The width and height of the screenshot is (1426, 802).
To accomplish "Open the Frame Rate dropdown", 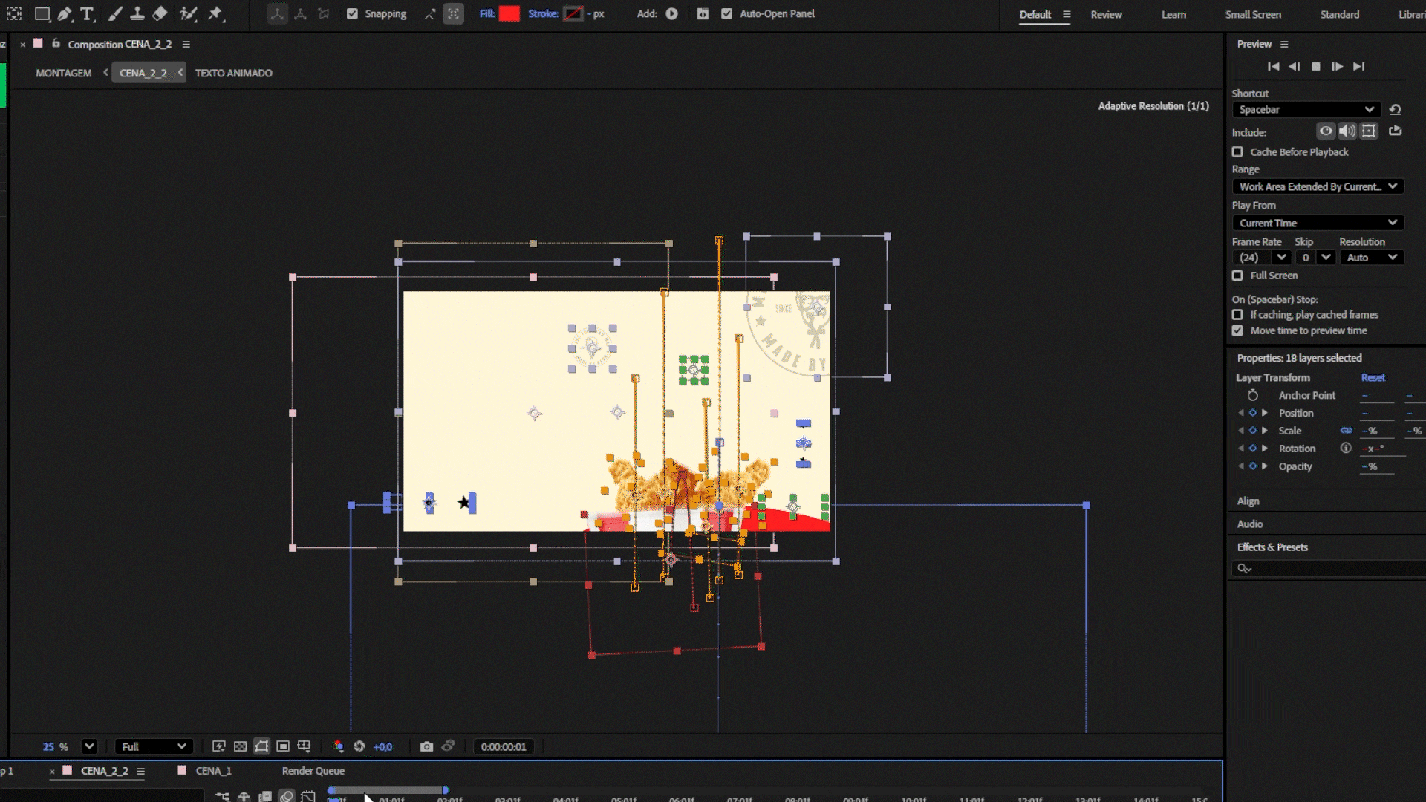I will 1261,258.
